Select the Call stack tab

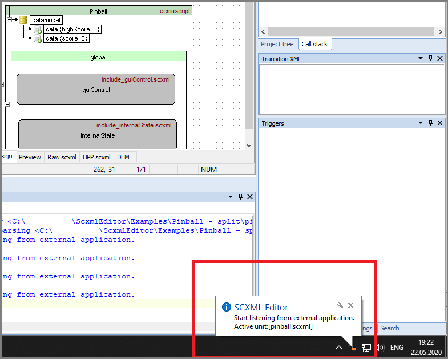[314, 44]
